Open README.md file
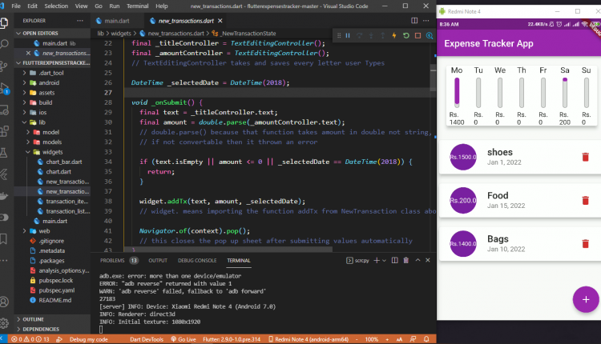The width and height of the screenshot is (601, 344). [x=54, y=300]
